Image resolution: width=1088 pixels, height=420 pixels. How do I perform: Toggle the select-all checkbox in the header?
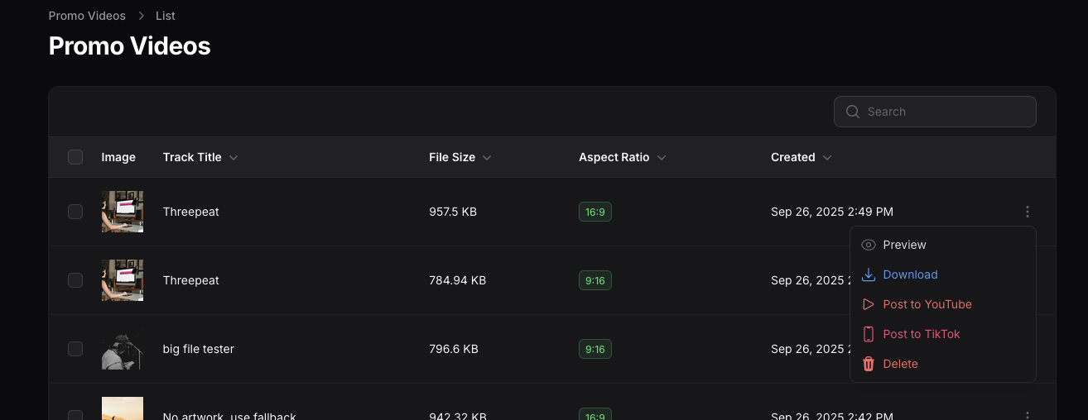point(75,157)
